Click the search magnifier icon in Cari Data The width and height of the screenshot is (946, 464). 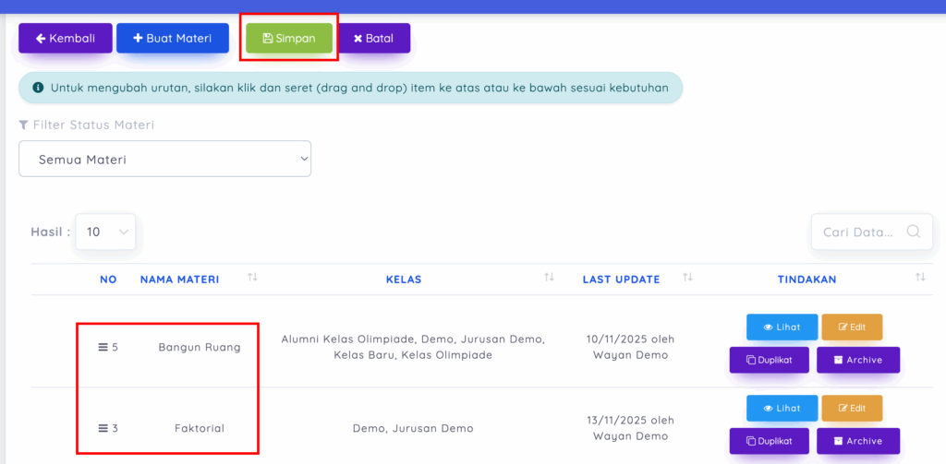click(x=913, y=232)
